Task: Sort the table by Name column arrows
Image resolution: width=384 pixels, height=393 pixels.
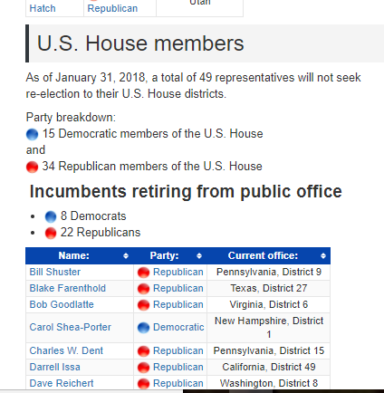Action: click(x=126, y=256)
